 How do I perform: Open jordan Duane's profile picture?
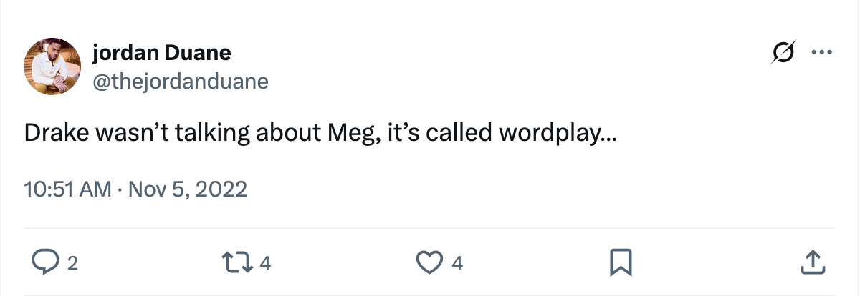pos(52,66)
